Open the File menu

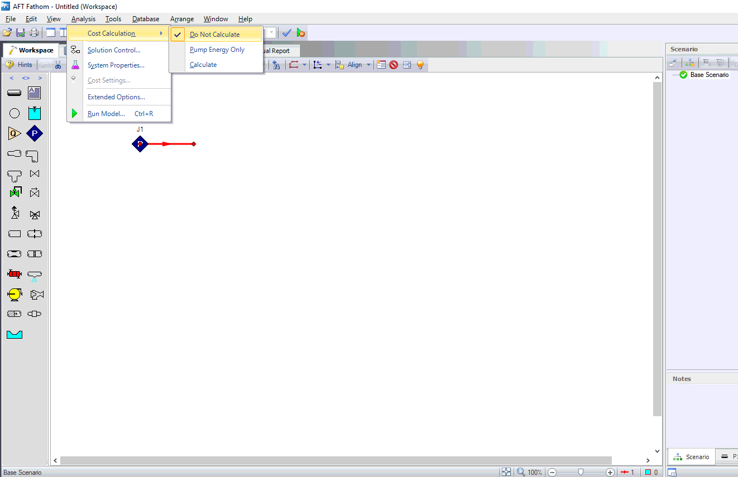click(11, 19)
